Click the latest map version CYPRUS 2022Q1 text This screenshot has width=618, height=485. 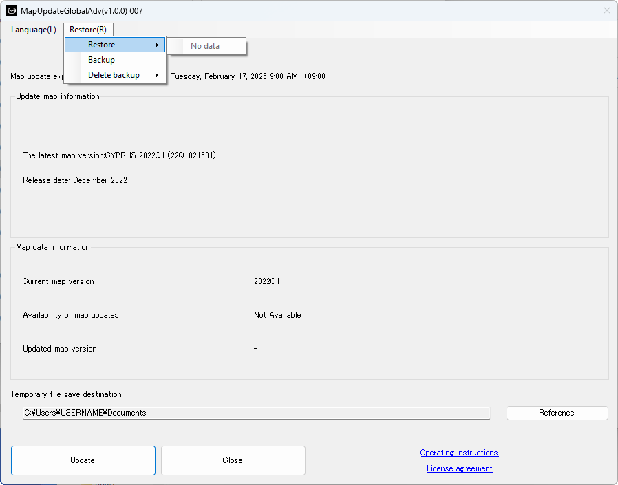point(119,155)
